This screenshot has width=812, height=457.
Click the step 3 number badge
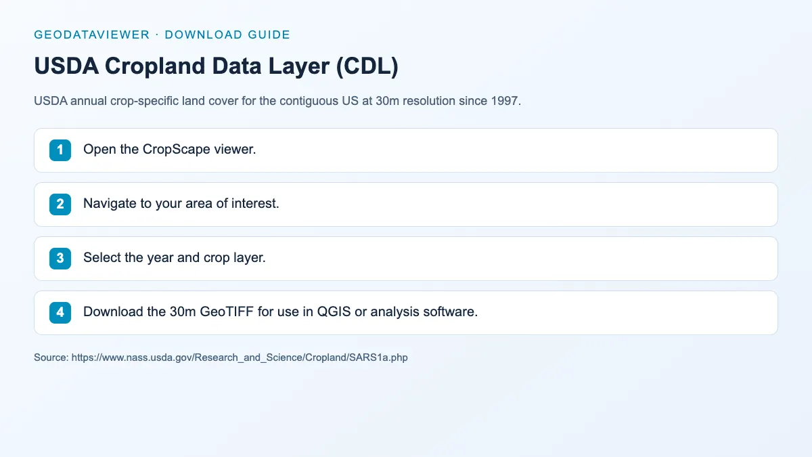pyautogui.click(x=60, y=259)
